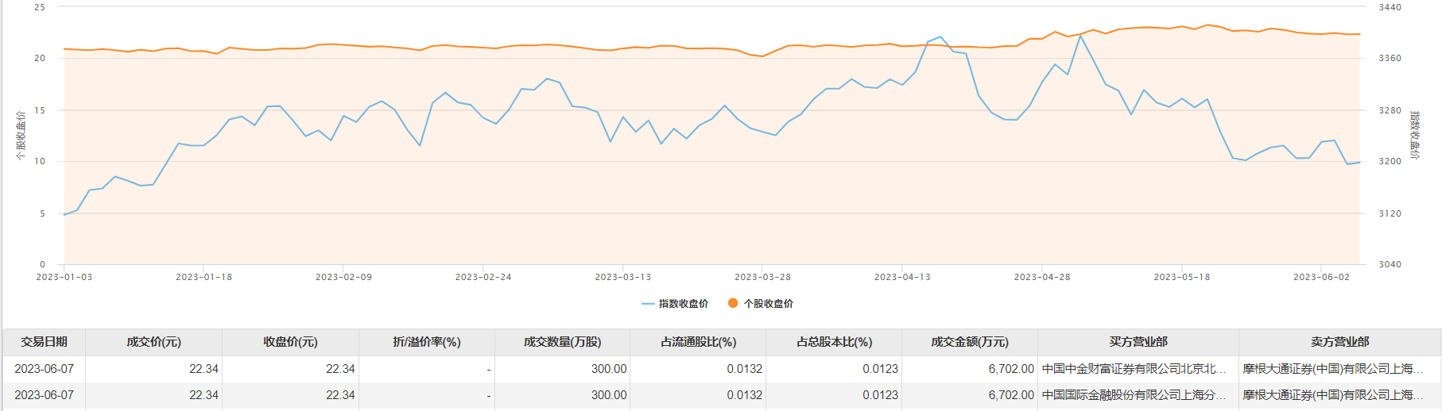The width and height of the screenshot is (1442, 411).
Task: Open buyer 中国国际金融股份 Shanghai branch link
Action: click(1134, 395)
